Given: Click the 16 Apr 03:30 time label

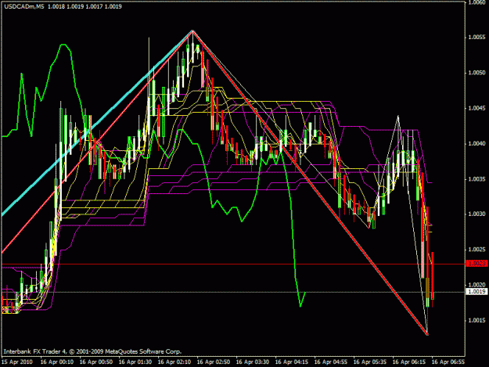Looking at the screenshot, I should [253, 362].
